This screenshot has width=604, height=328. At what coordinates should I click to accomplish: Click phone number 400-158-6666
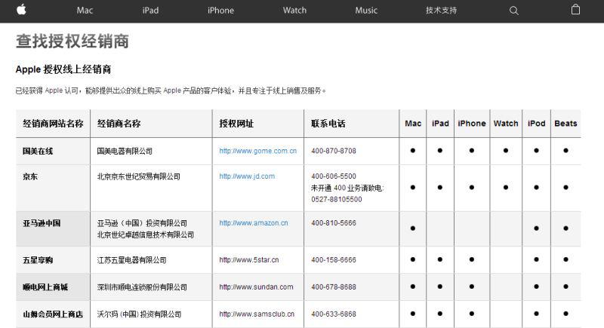tap(334, 259)
